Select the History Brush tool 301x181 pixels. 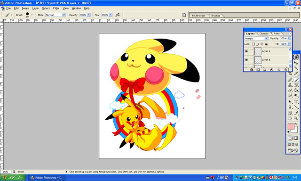click(296, 85)
